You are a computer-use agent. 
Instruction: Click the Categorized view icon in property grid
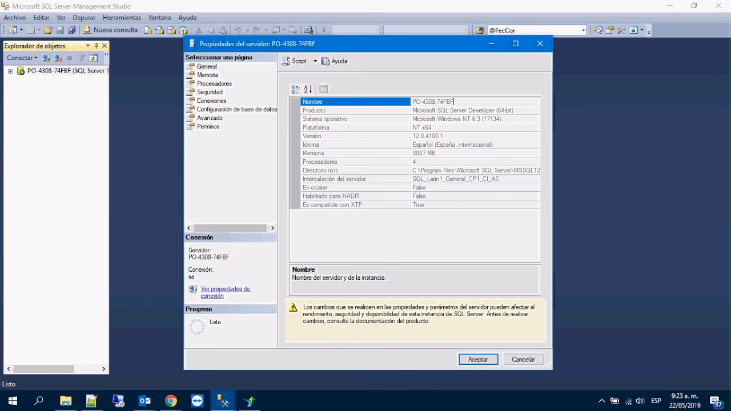pos(295,89)
